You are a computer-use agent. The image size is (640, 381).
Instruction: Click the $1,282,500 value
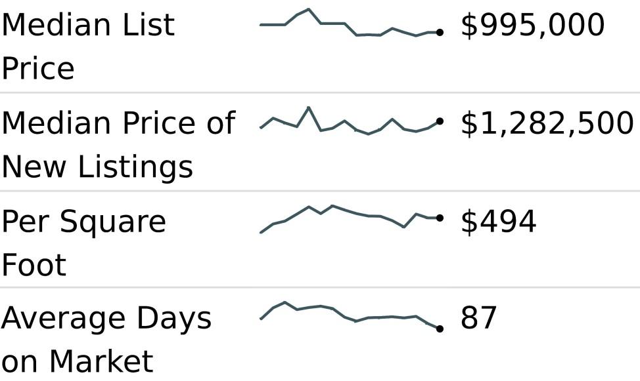coord(547,123)
